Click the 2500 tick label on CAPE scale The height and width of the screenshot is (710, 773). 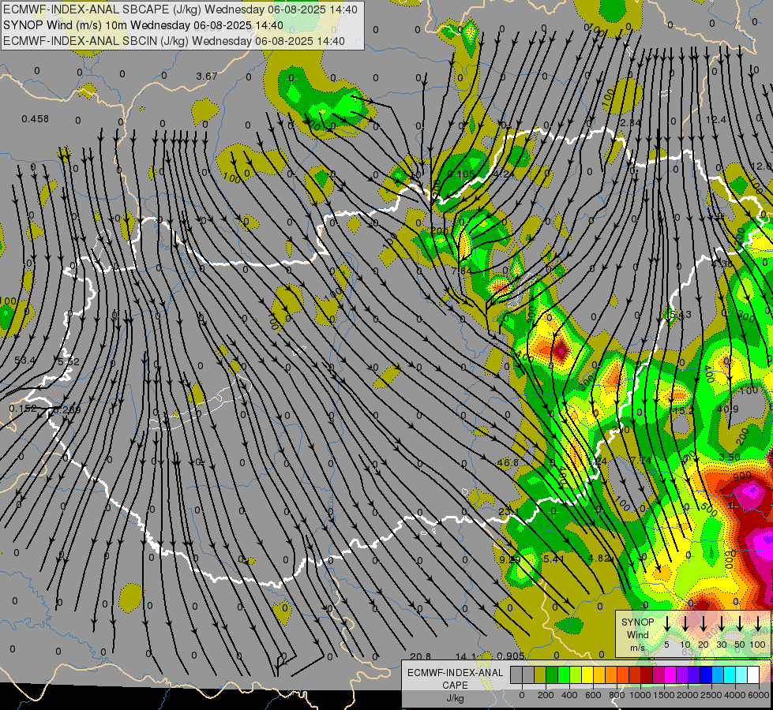point(711,695)
